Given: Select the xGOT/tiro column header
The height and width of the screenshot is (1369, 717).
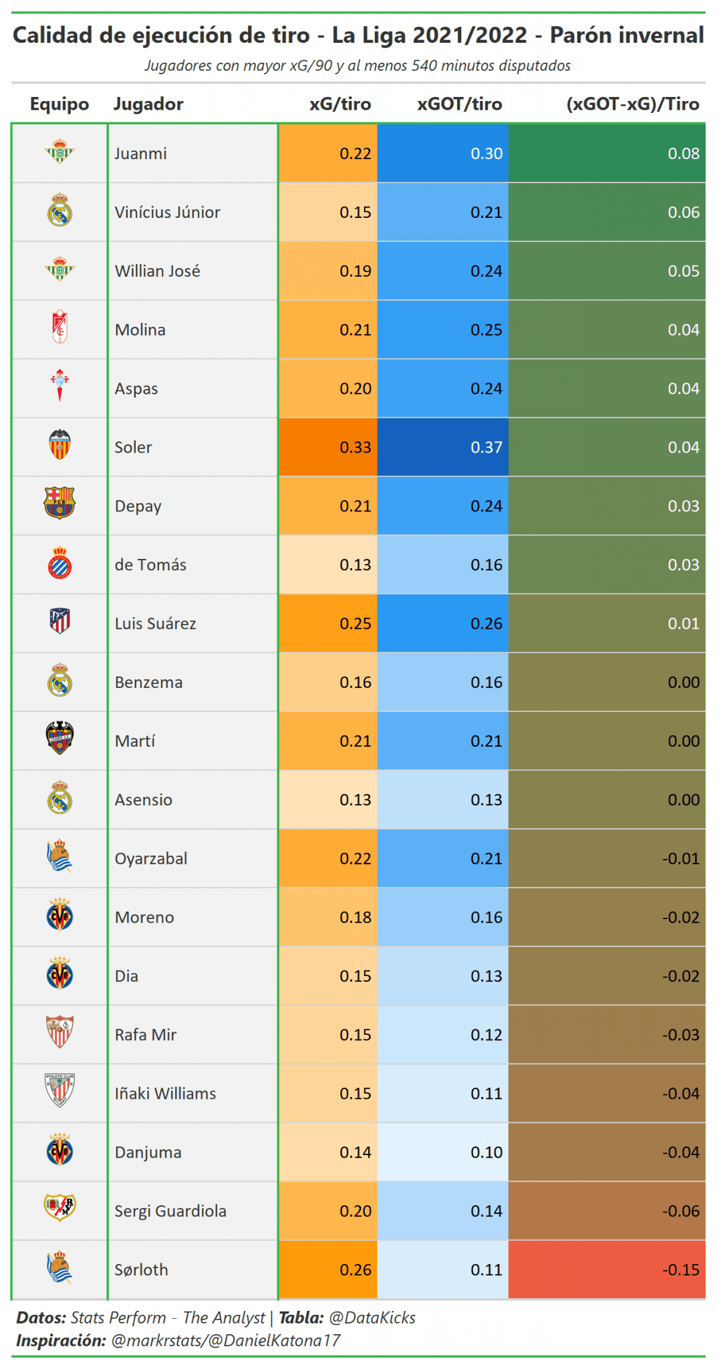Looking at the screenshot, I should [x=460, y=104].
